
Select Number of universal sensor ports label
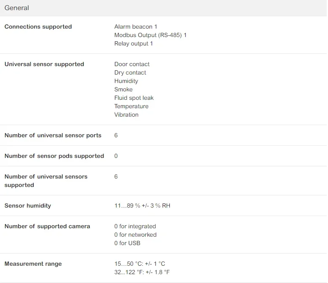coord(53,135)
